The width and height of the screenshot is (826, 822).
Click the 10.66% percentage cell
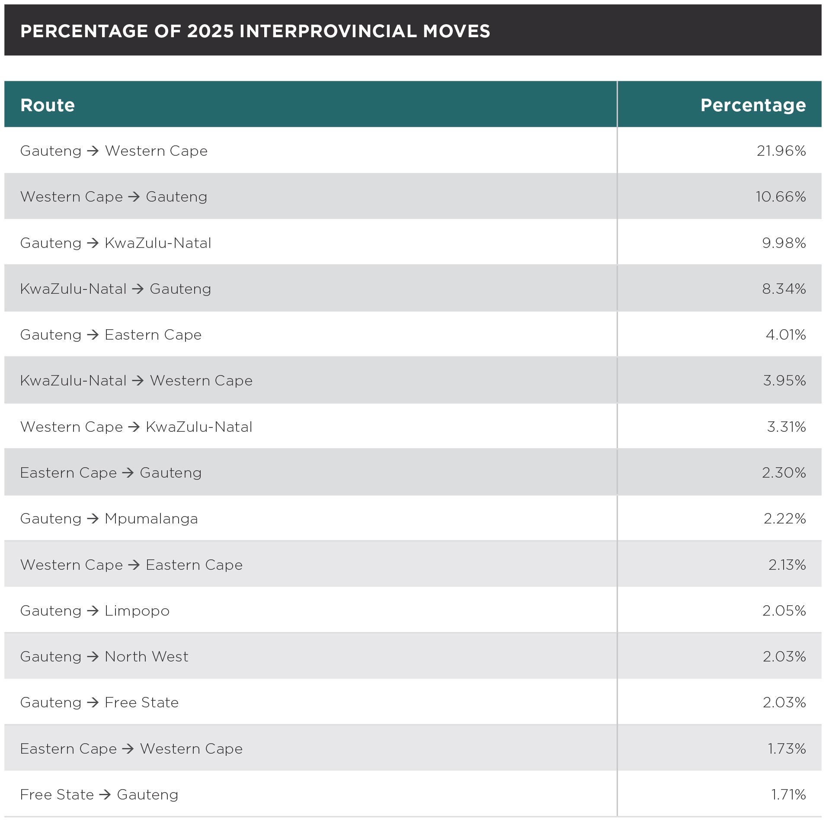[781, 196]
